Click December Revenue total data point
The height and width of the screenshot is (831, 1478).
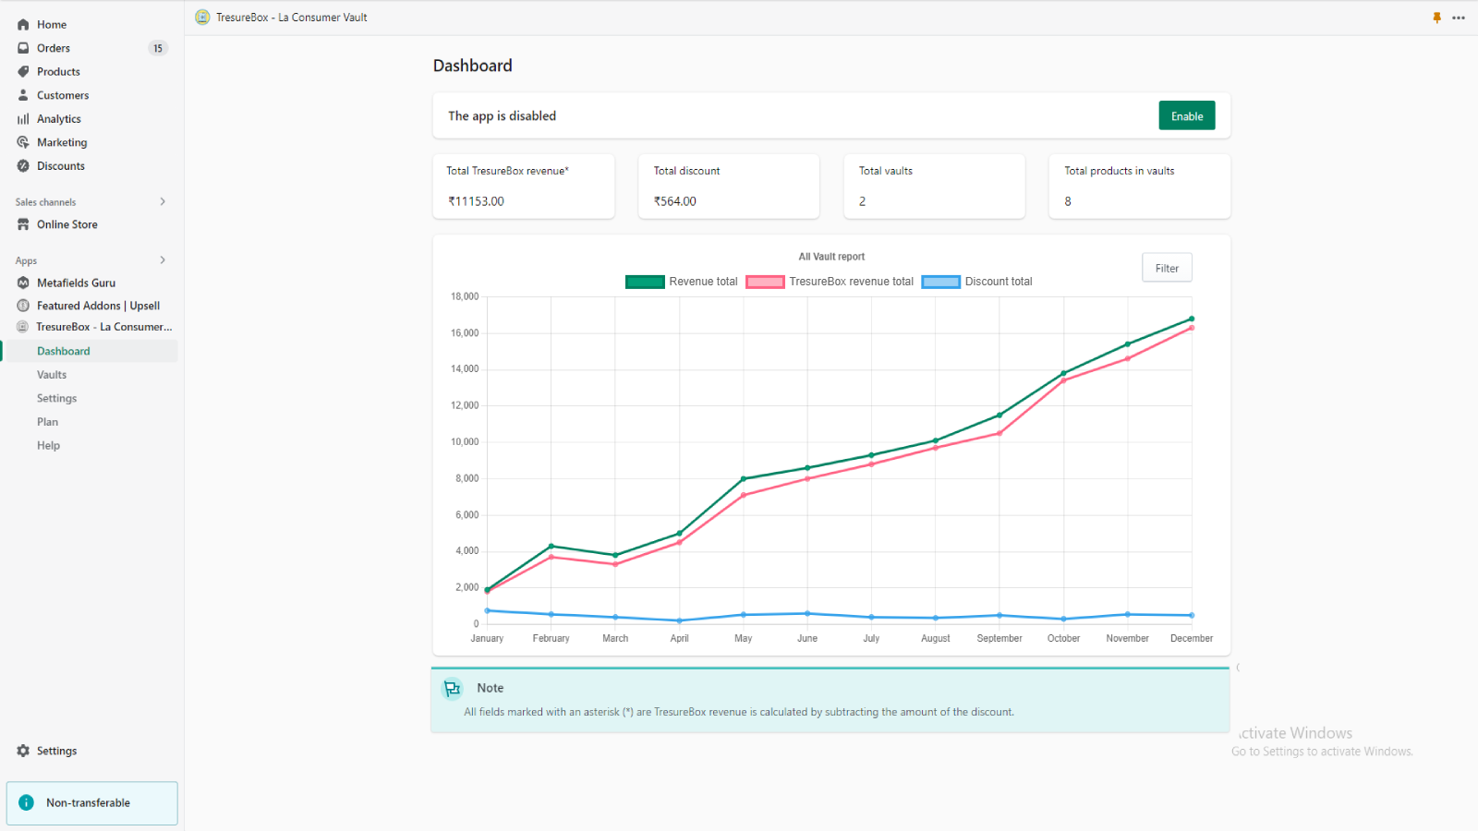click(1192, 319)
